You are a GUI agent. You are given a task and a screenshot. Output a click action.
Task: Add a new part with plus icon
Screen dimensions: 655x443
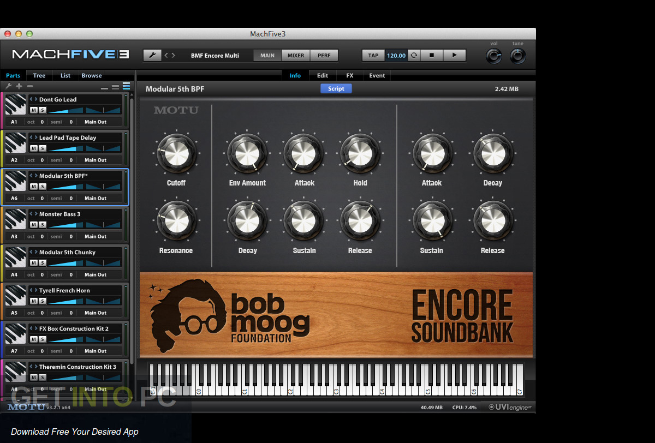click(x=19, y=86)
